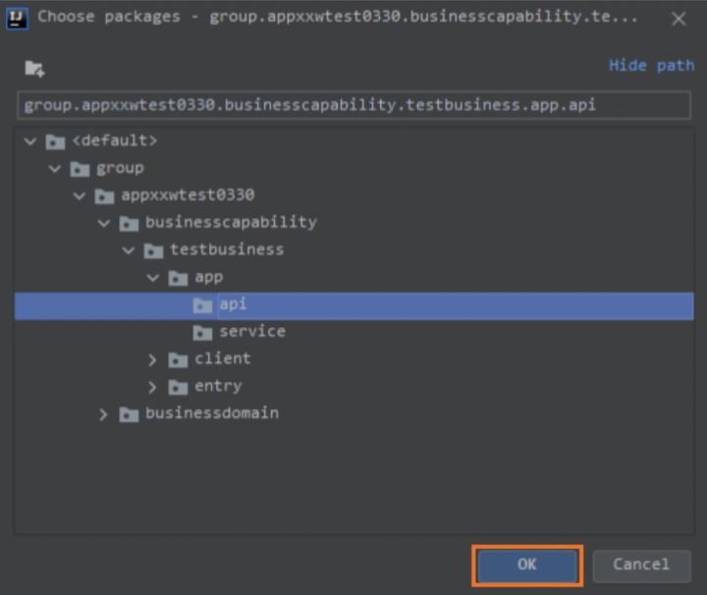Select the appxxwtest0330 package
The height and width of the screenshot is (595, 707).
(x=188, y=195)
